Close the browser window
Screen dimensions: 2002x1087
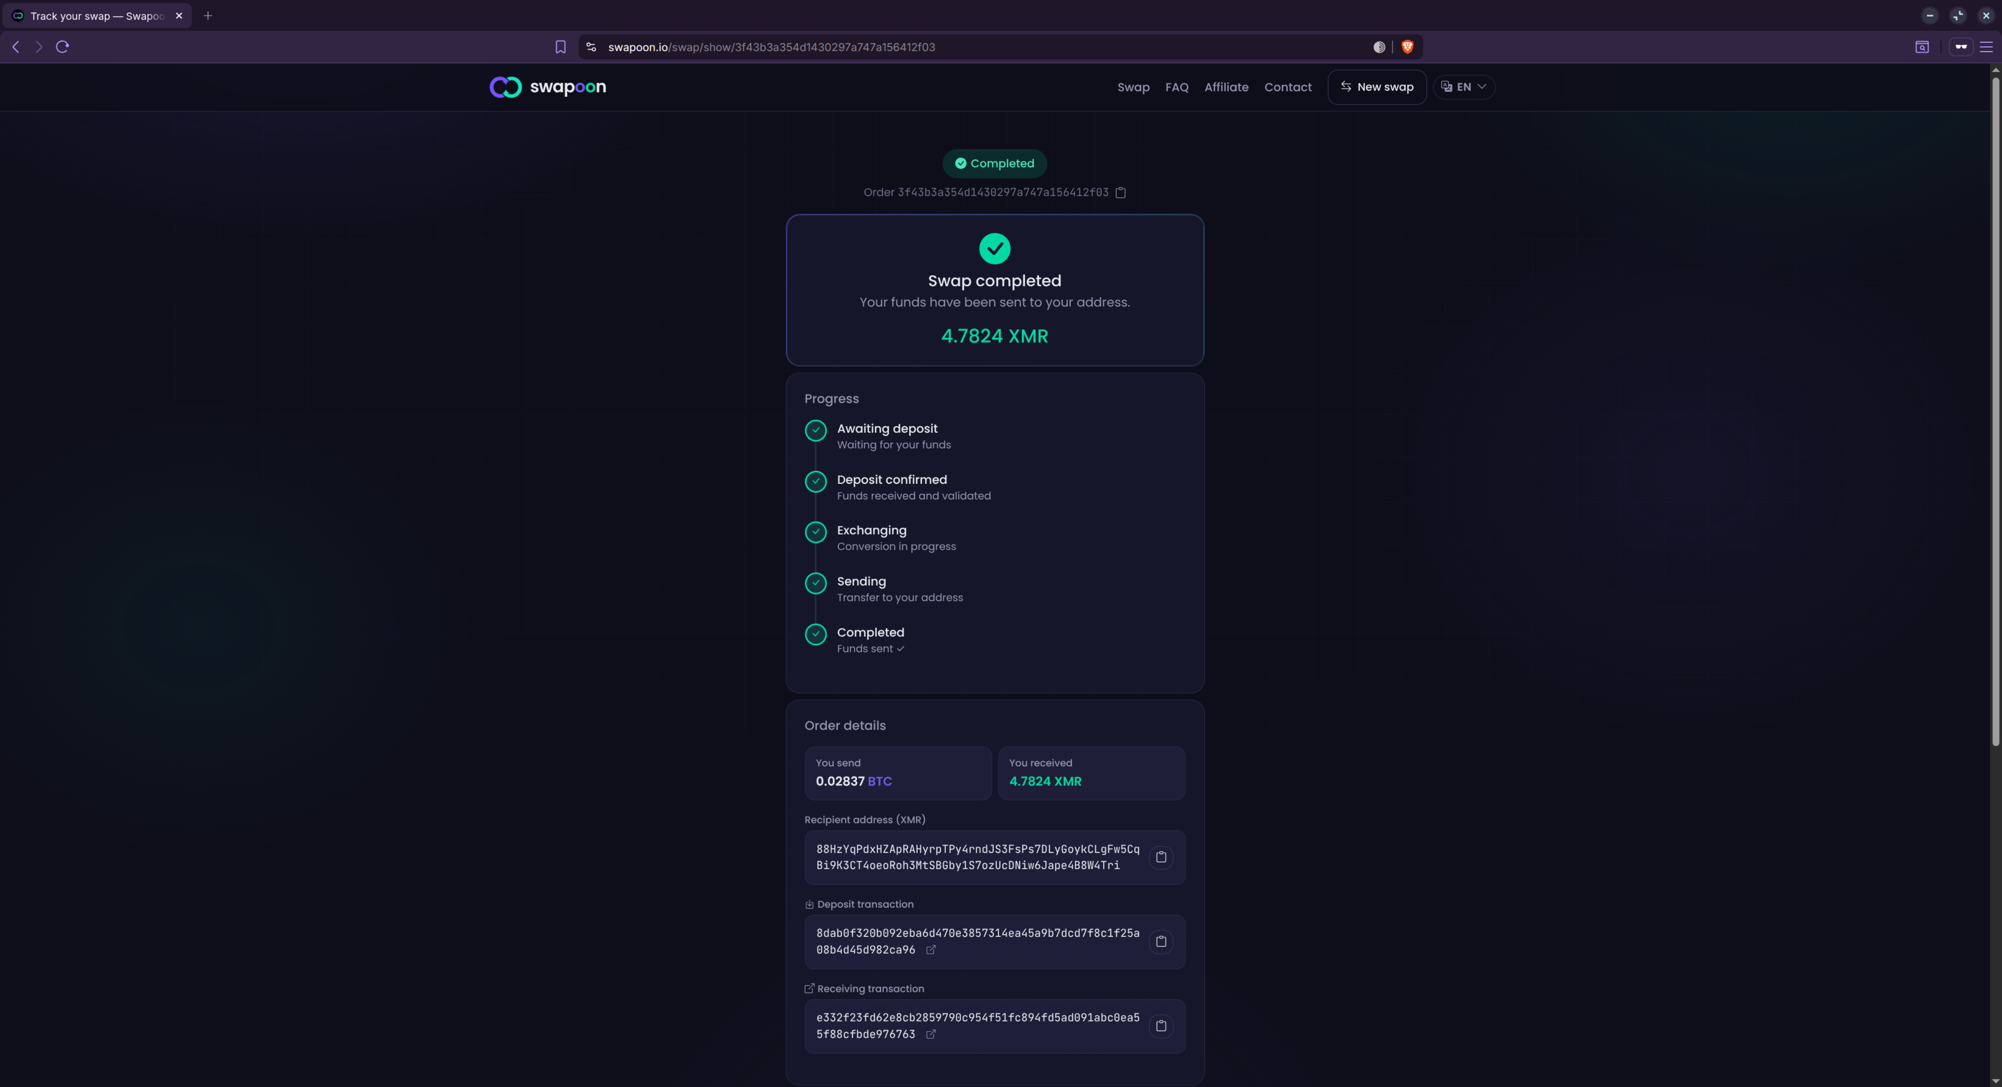(1986, 16)
